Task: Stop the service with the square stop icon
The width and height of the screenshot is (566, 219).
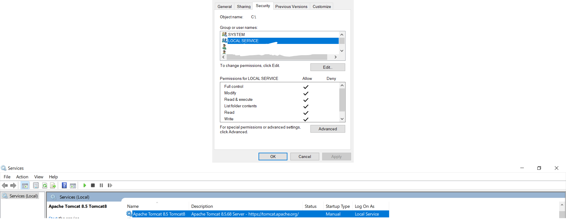Action: [x=93, y=185]
